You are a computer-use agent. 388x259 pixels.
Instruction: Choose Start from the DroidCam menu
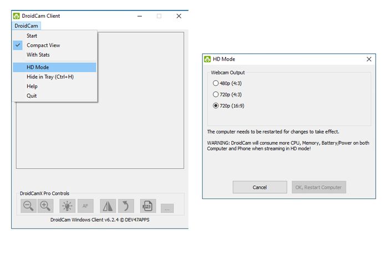32,35
